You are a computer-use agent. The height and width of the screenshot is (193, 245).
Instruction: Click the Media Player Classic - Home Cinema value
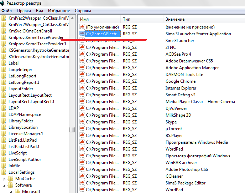coord(200,102)
